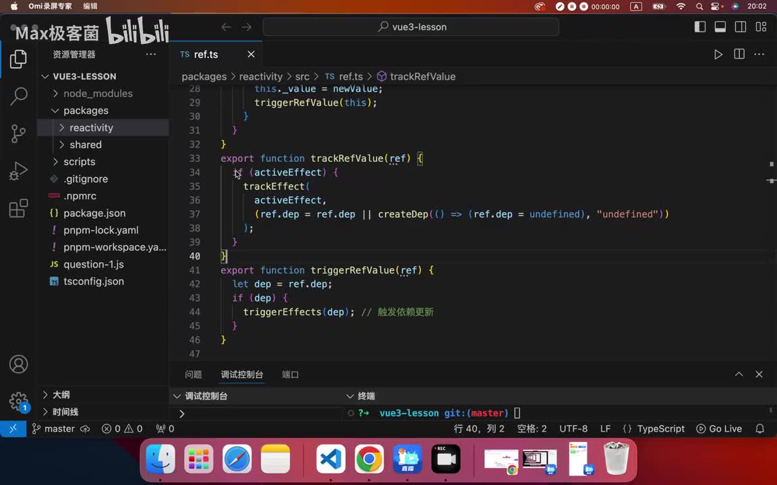Viewport: 777px width, 485px height.
Task: Change the UTF-8 file encoding
Action: [x=573, y=428]
